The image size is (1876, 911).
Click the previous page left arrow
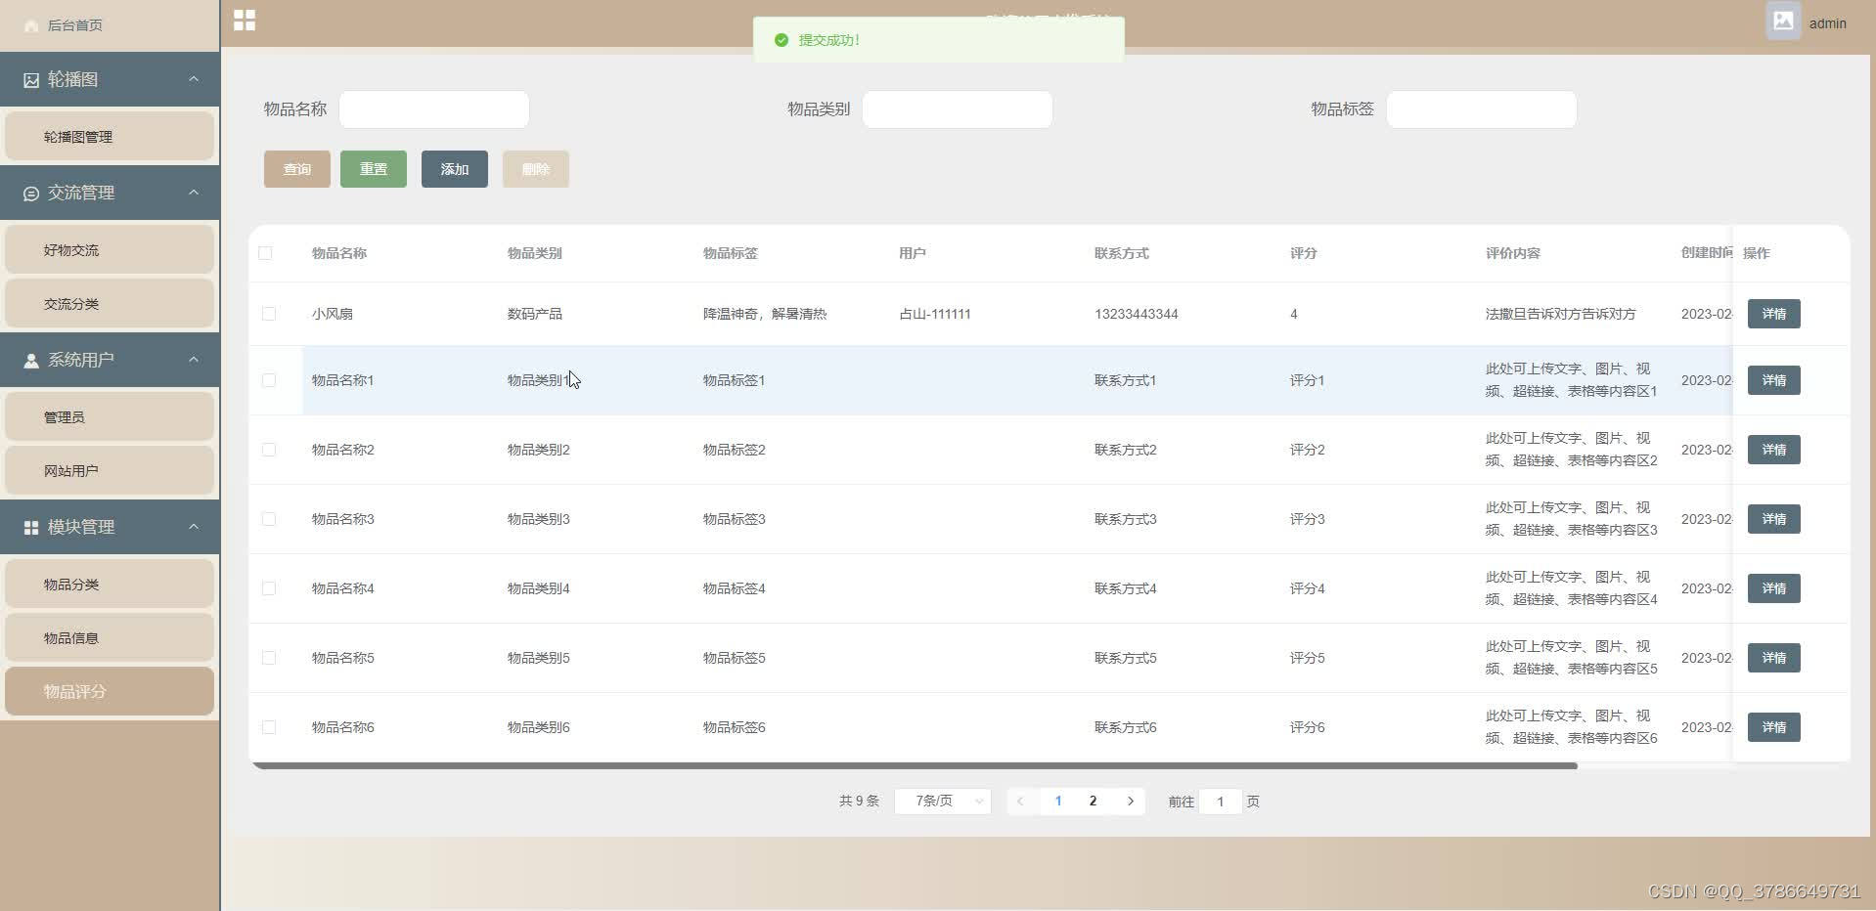tap(1020, 802)
